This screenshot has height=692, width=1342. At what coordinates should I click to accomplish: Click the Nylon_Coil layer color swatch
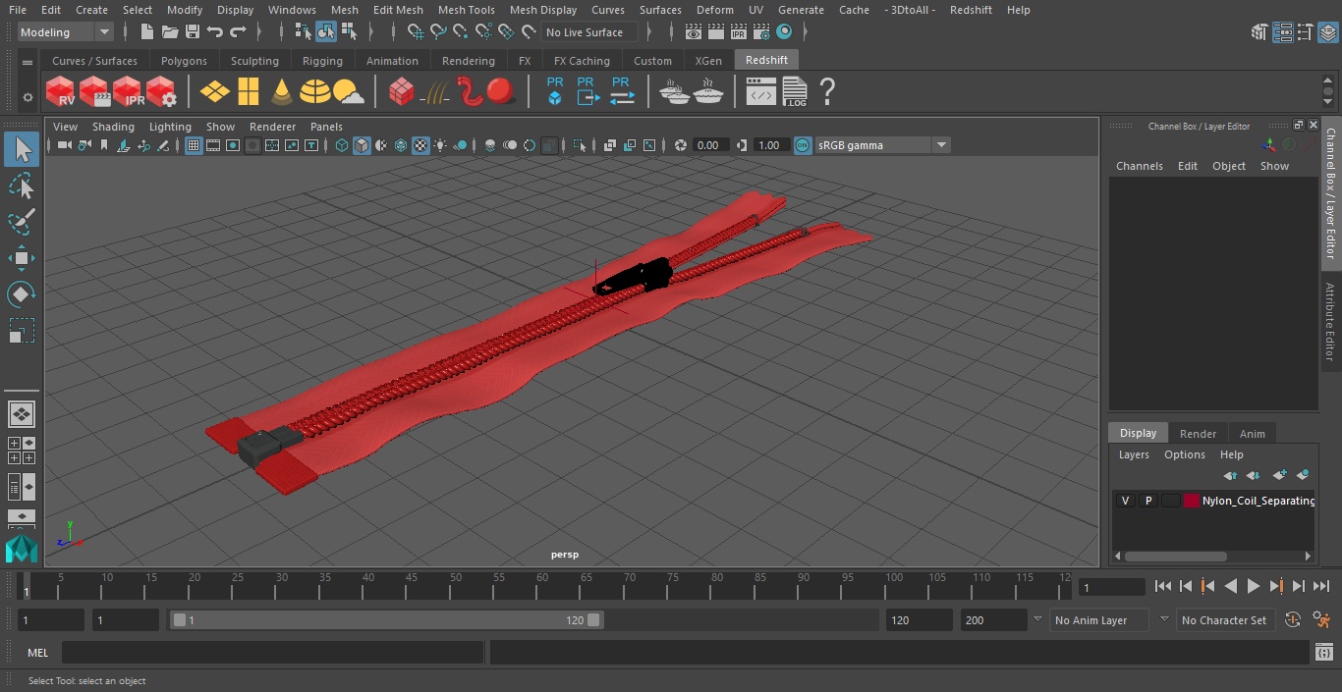coord(1192,501)
